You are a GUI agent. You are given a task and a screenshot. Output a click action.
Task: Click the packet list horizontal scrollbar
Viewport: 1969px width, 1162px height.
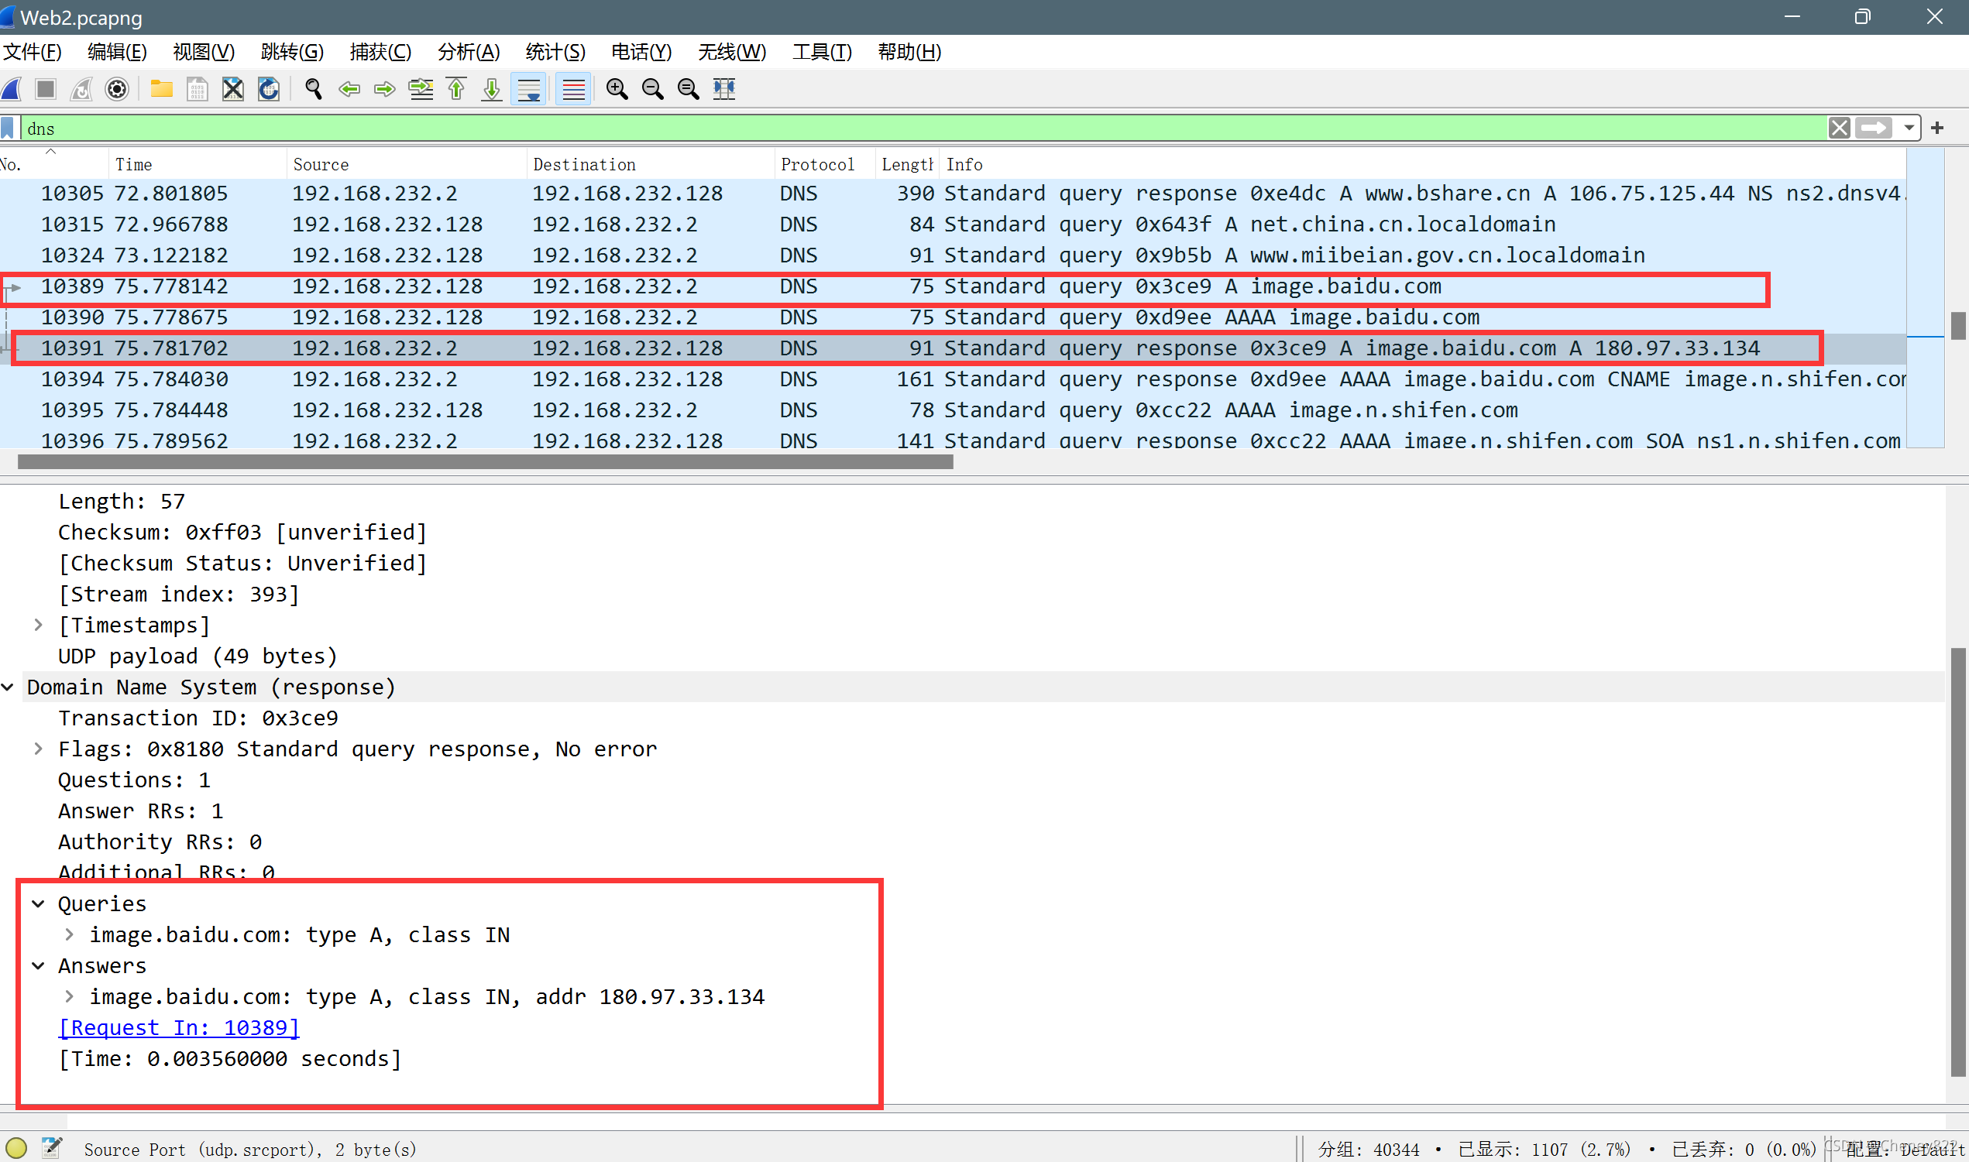click(x=486, y=462)
